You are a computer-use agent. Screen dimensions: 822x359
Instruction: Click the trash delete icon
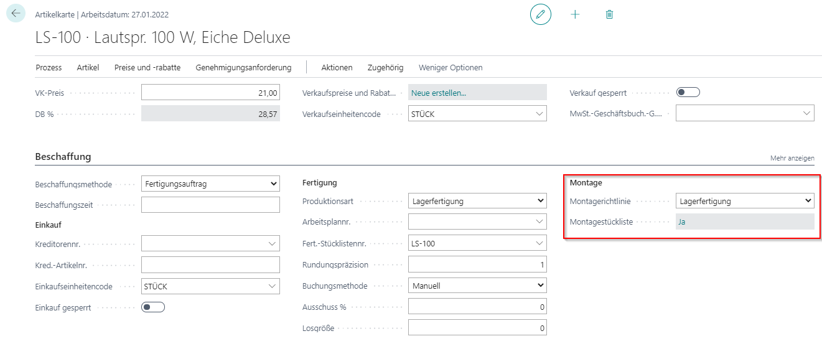pos(609,14)
